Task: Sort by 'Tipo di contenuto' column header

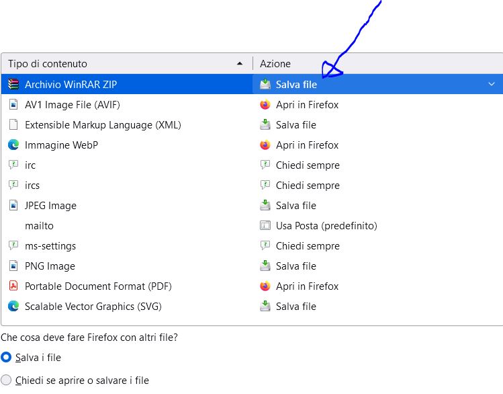Action: click(x=127, y=64)
